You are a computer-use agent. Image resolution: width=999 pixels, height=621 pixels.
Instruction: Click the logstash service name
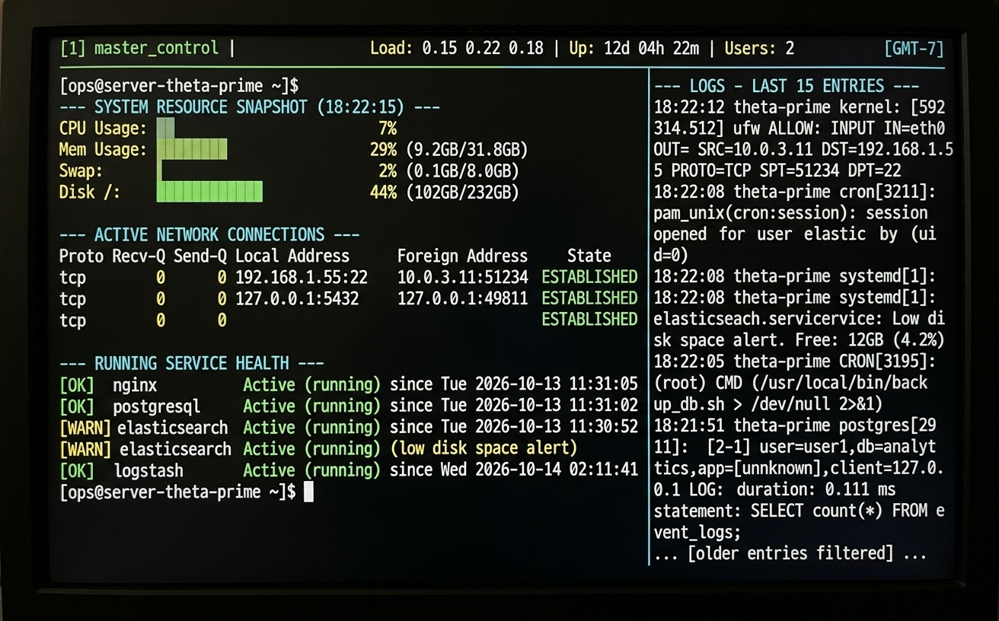point(148,470)
